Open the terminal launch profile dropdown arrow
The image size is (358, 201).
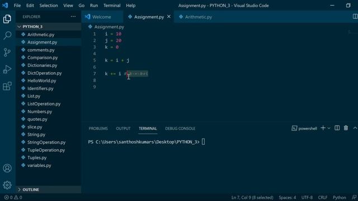point(329,128)
